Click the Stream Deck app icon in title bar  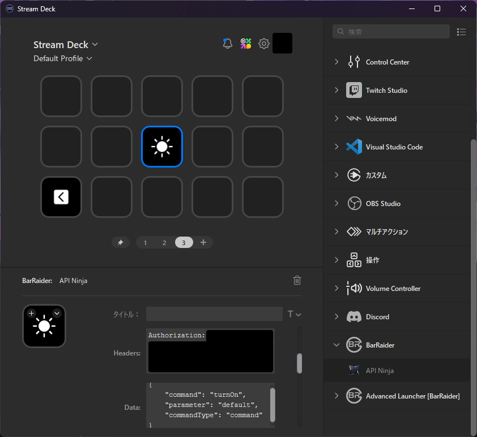pos(10,9)
